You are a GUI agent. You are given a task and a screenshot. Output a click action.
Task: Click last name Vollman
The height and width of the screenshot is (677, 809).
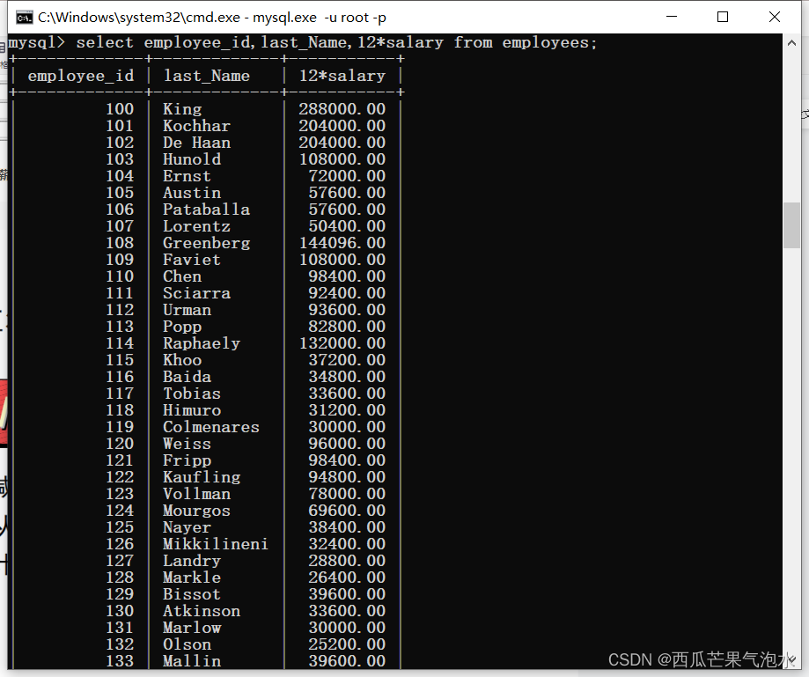point(196,494)
